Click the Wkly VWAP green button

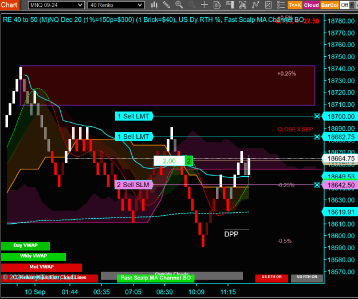[x=33, y=257]
